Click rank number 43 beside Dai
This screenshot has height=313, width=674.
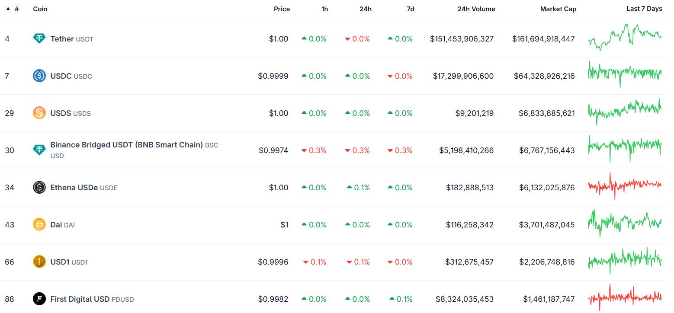pos(10,225)
